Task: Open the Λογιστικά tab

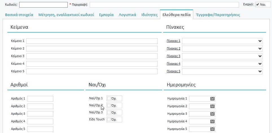Action: pos(128,15)
